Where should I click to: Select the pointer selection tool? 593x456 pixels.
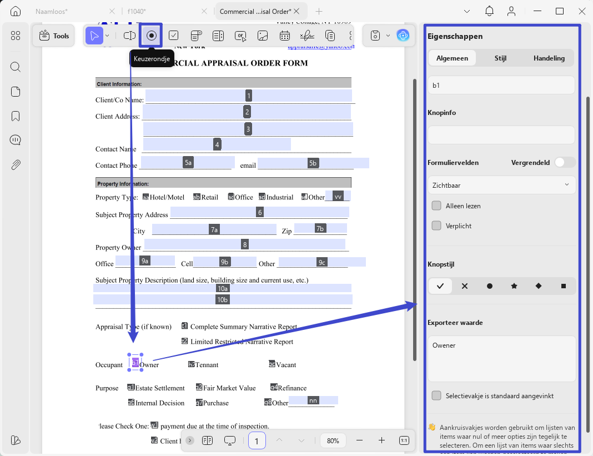pyautogui.click(x=94, y=36)
